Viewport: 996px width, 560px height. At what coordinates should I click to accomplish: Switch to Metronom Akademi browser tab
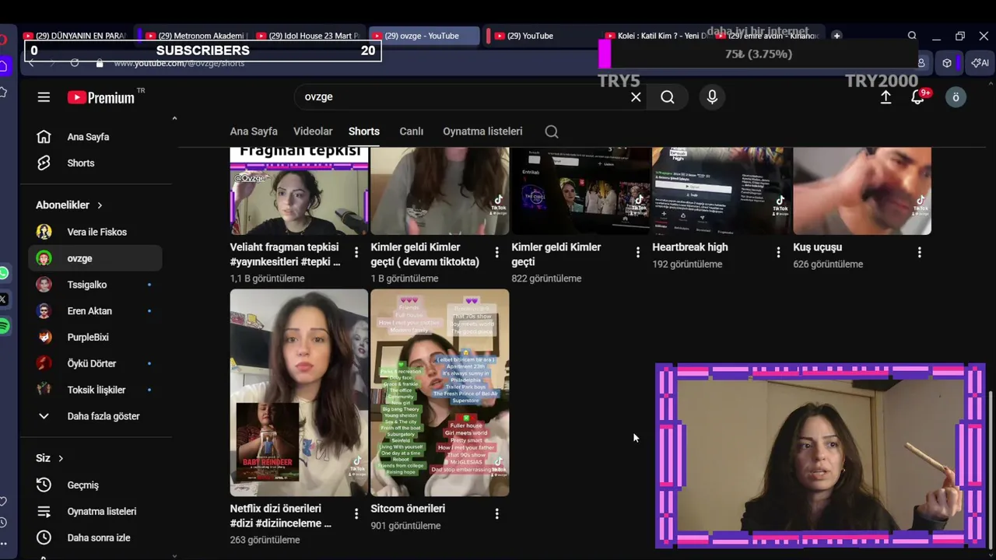196,36
